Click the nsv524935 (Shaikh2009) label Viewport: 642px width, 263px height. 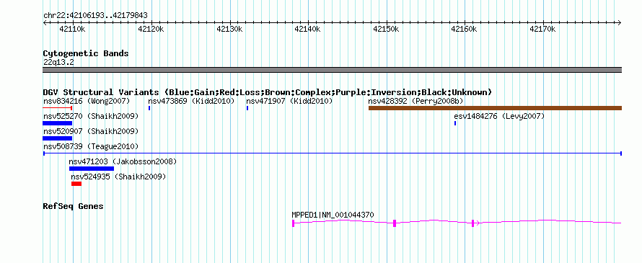pyautogui.click(x=118, y=177)
